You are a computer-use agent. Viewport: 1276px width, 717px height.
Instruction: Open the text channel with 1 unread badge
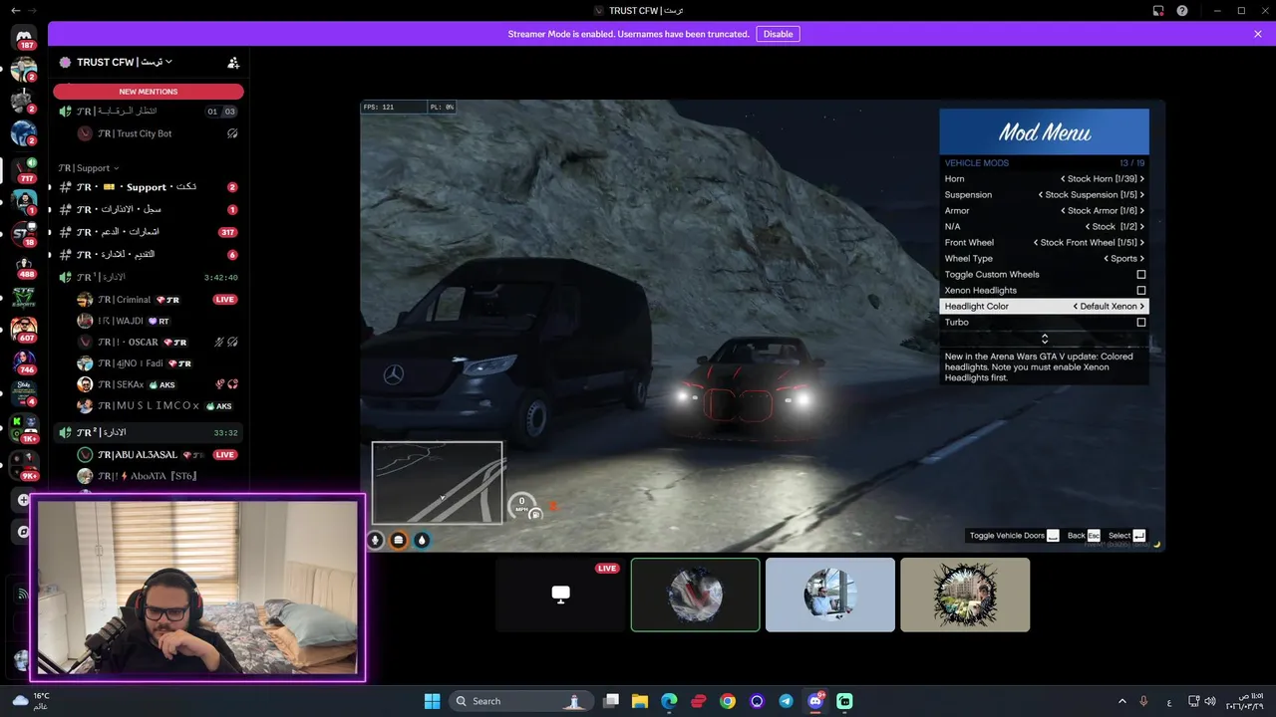(148, 210)
